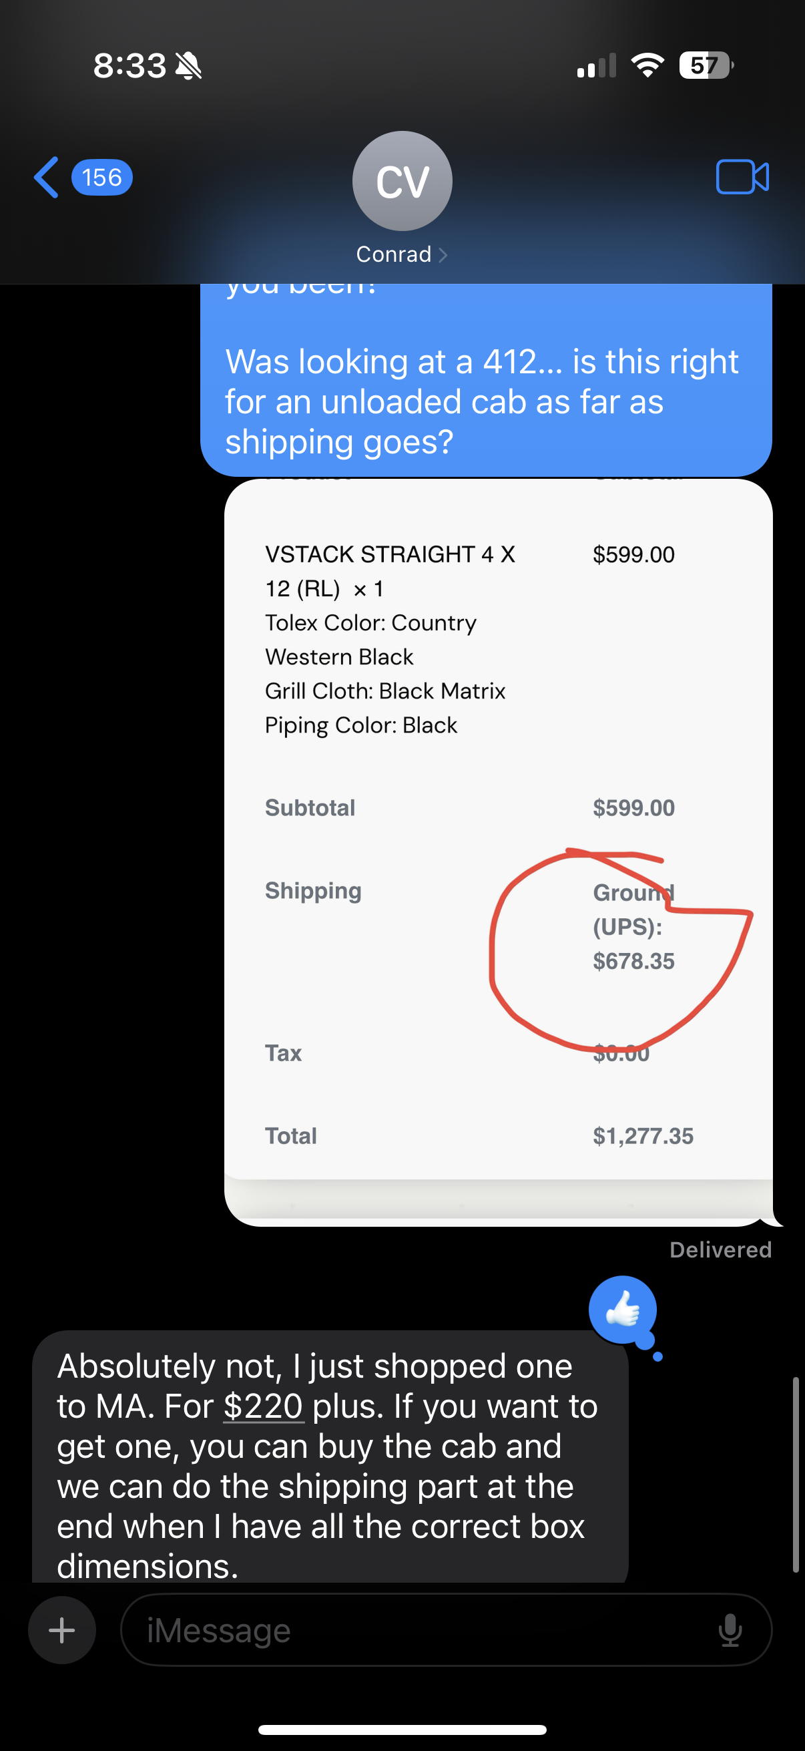Image resolution: width=805 pixels, height=1751 pixels.
Task: Tap the silent mode bell icon
Action: 188,66
